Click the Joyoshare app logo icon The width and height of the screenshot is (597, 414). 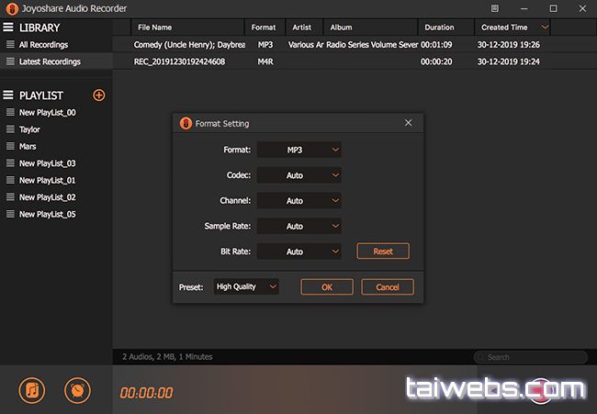[9, 8]
